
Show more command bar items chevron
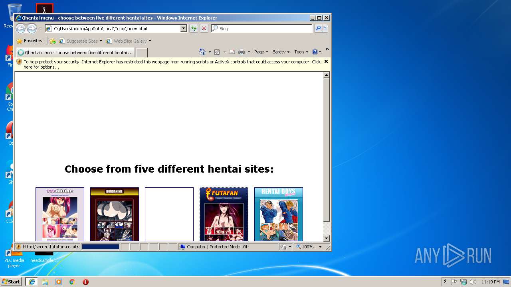click(327, 49)
